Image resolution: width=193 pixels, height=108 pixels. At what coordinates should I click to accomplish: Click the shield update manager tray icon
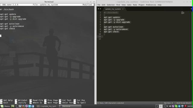point(182,106)
